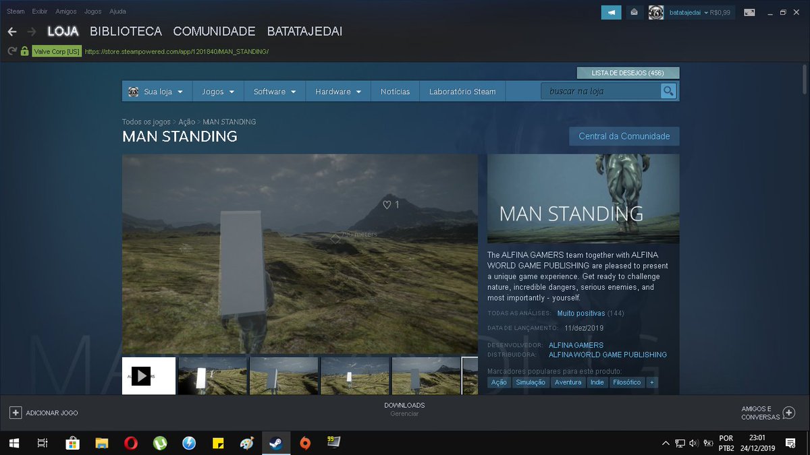Click the Ação tag
Screen dimensions: 810x455
[499, 382]
